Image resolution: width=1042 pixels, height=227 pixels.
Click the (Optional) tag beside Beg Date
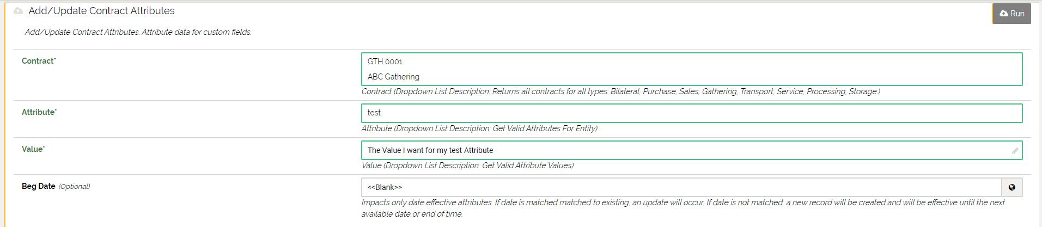point(74,186)
